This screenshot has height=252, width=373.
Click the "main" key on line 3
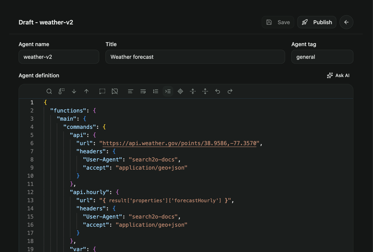point(66,119)
